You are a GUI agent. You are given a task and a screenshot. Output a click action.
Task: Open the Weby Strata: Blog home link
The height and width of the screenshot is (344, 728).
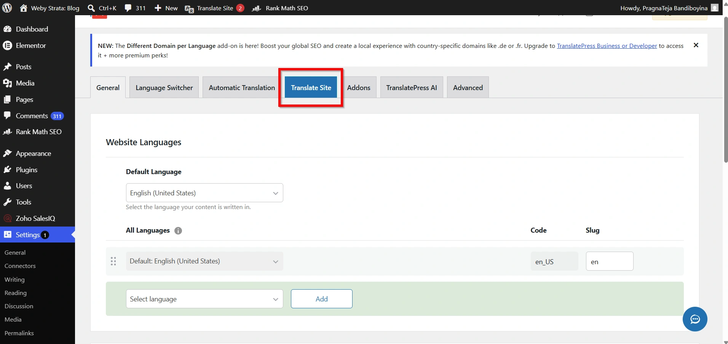(x=49, y=8)
